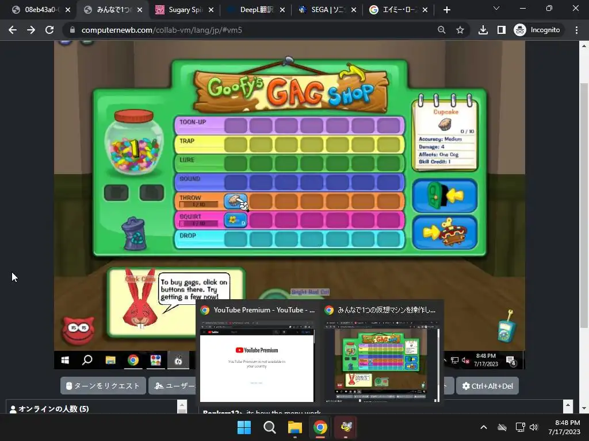Click the treasure chest play-again button

pos(445,232)
